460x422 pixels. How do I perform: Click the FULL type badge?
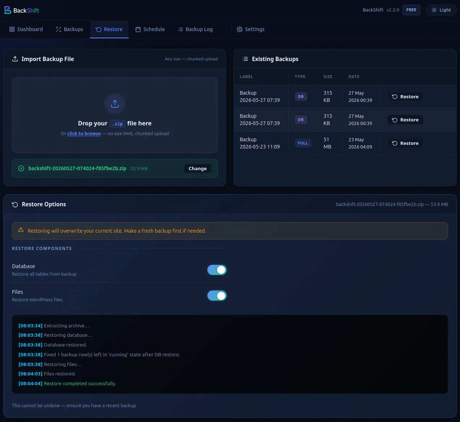point(303,143)
